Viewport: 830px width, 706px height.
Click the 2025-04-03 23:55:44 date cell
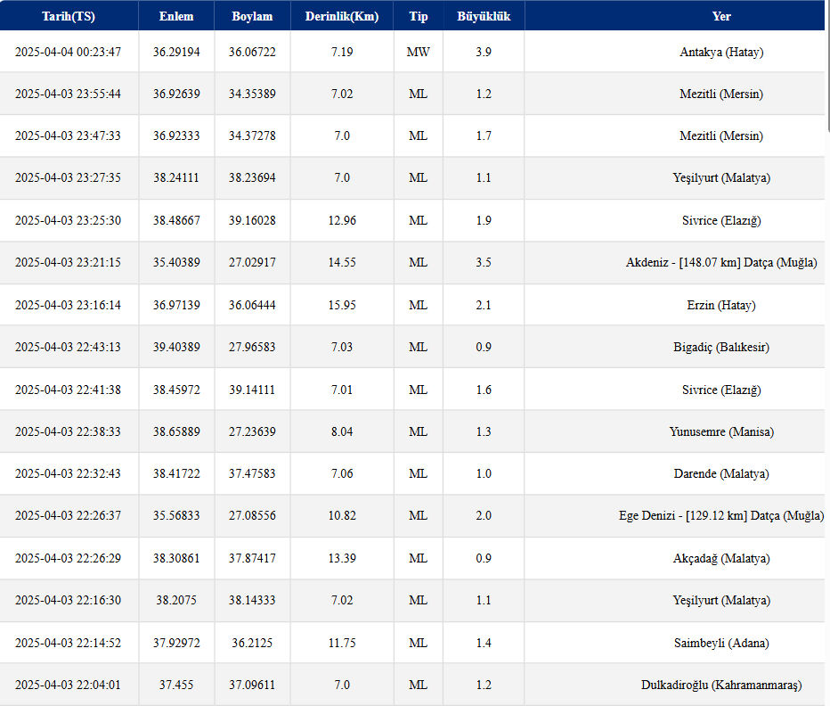coord(69,94)
